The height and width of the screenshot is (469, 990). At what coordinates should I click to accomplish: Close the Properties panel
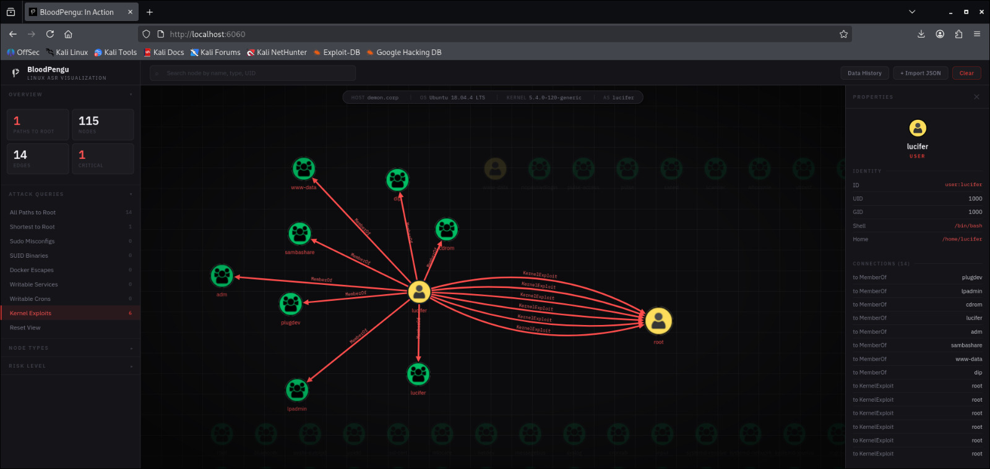(x=976, y=97)
